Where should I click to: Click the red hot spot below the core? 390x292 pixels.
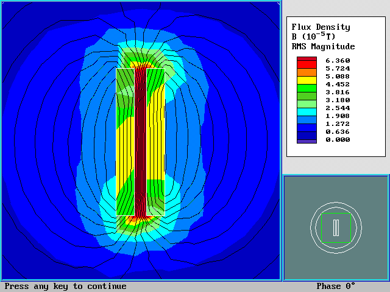(x=140, y=220)
